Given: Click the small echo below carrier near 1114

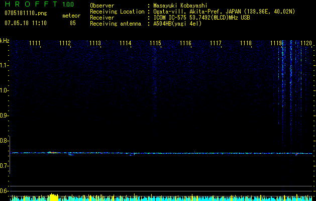Looking at the screenshot, I should point(132,155).
